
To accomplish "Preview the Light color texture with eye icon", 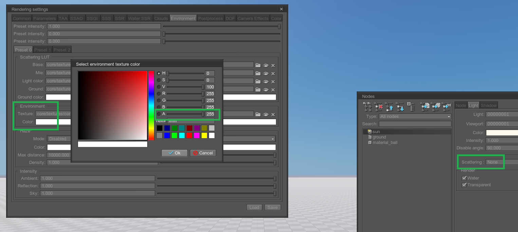I will click(266, 82).
